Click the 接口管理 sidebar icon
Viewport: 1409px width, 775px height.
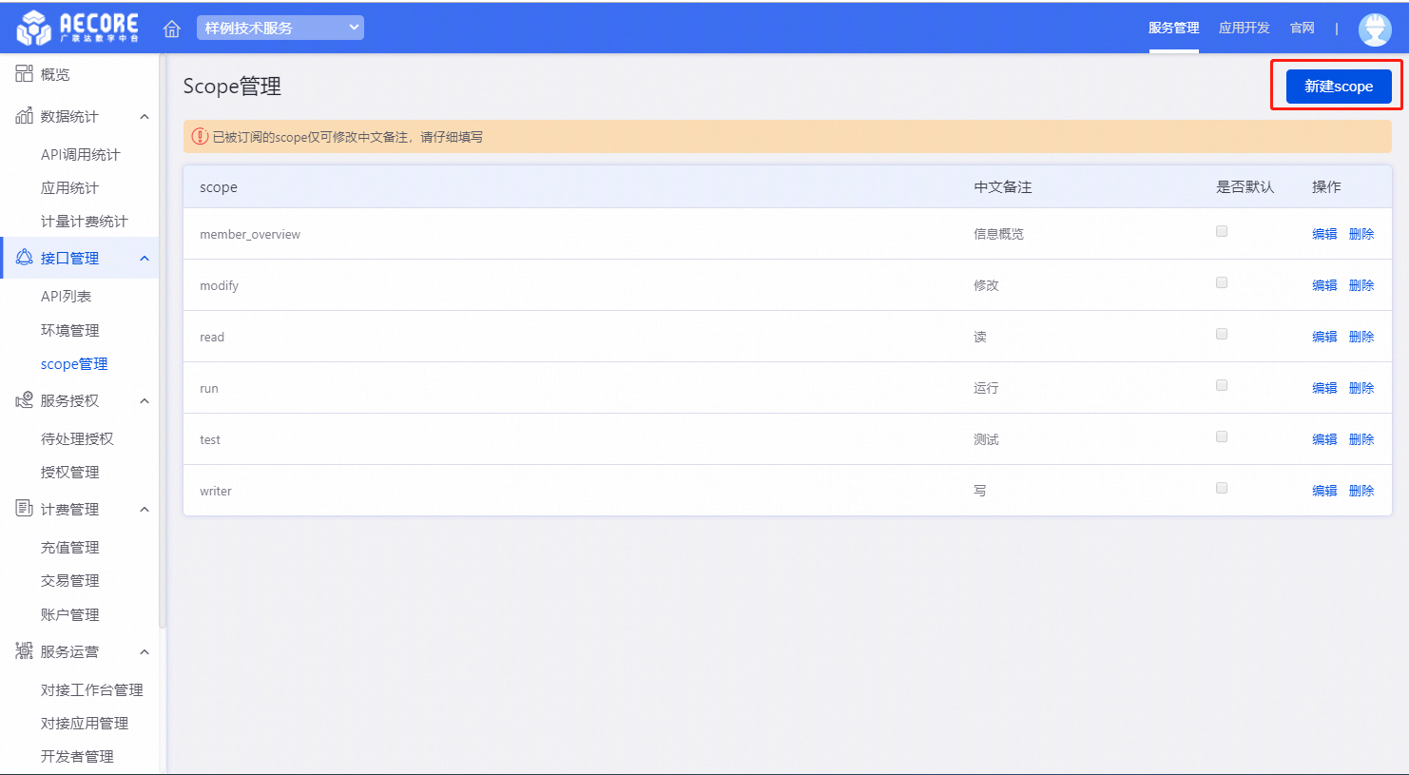click(24, 258)
